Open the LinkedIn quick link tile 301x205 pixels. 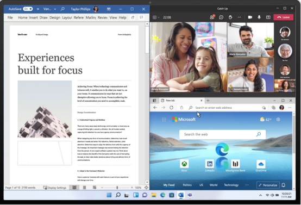(210, 166)
